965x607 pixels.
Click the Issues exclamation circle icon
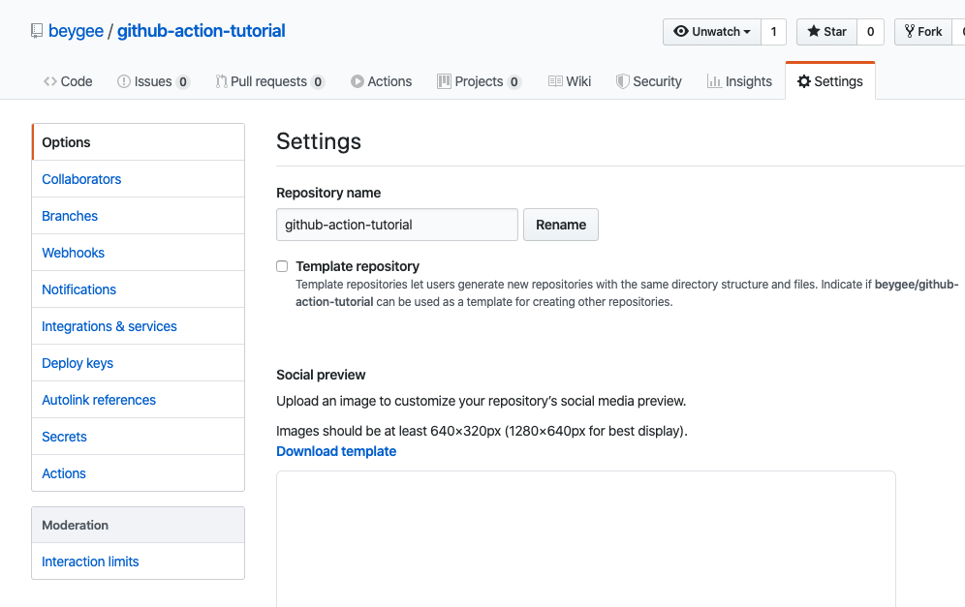coord(124,81)
